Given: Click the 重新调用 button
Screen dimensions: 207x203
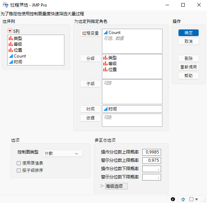Looking at the screenshot, I should pos(188,67).
